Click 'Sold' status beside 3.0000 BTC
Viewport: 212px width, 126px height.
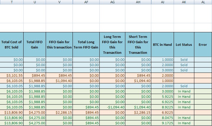[x=184, y=70]
